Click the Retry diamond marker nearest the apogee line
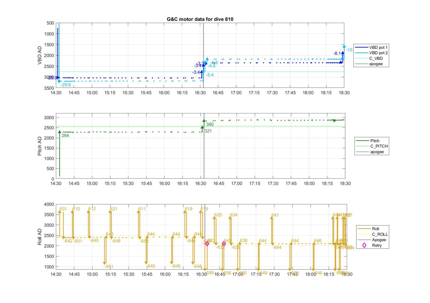The height and width of the screenshot is (303, 430). [207, 243]
